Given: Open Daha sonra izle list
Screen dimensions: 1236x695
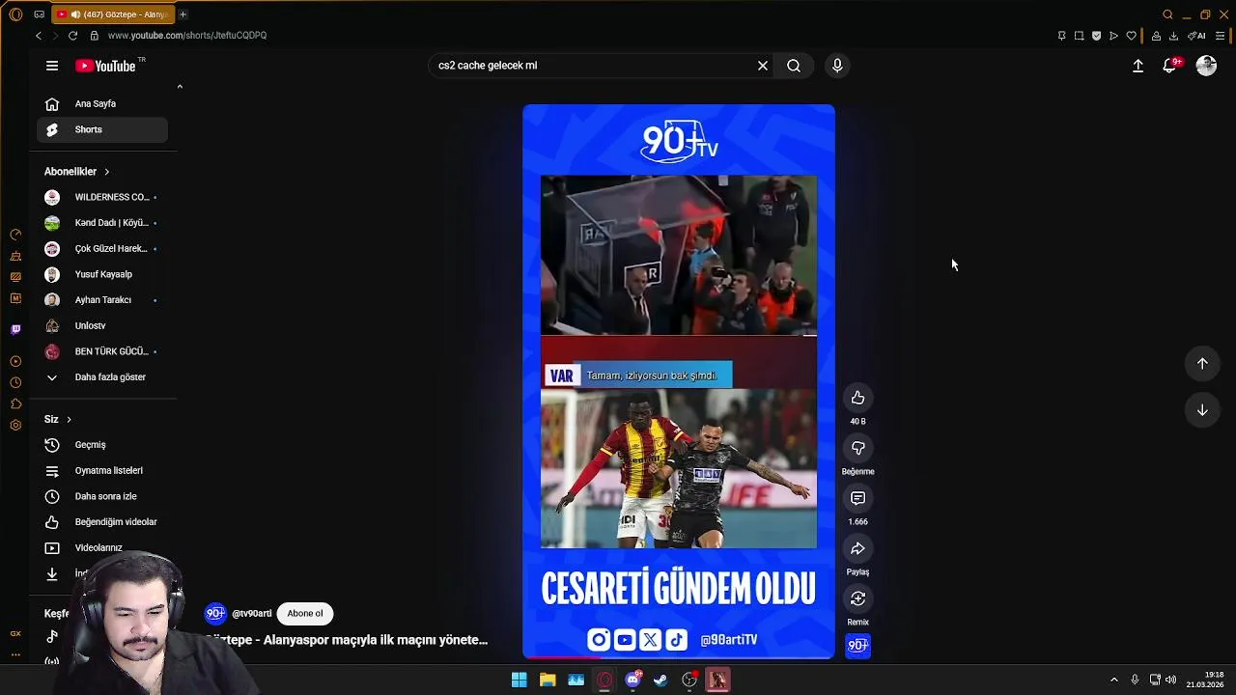Looking at the screenshot, I should (102, 496).
